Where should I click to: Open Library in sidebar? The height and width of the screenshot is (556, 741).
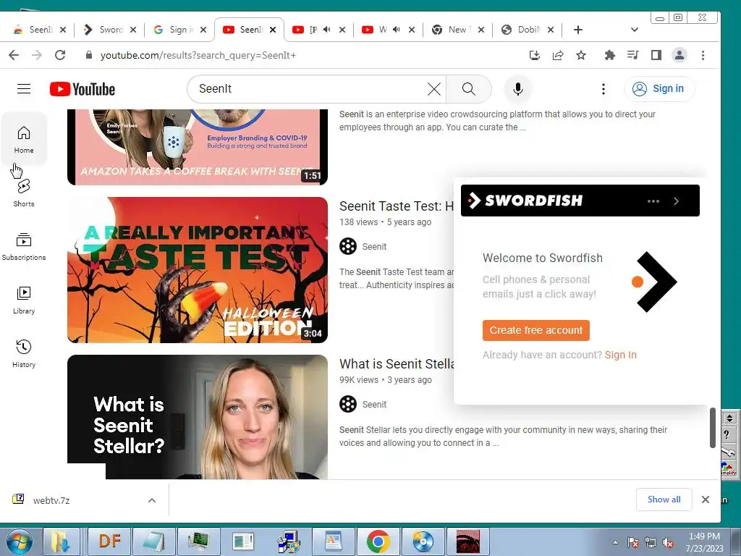pos(24,300)
